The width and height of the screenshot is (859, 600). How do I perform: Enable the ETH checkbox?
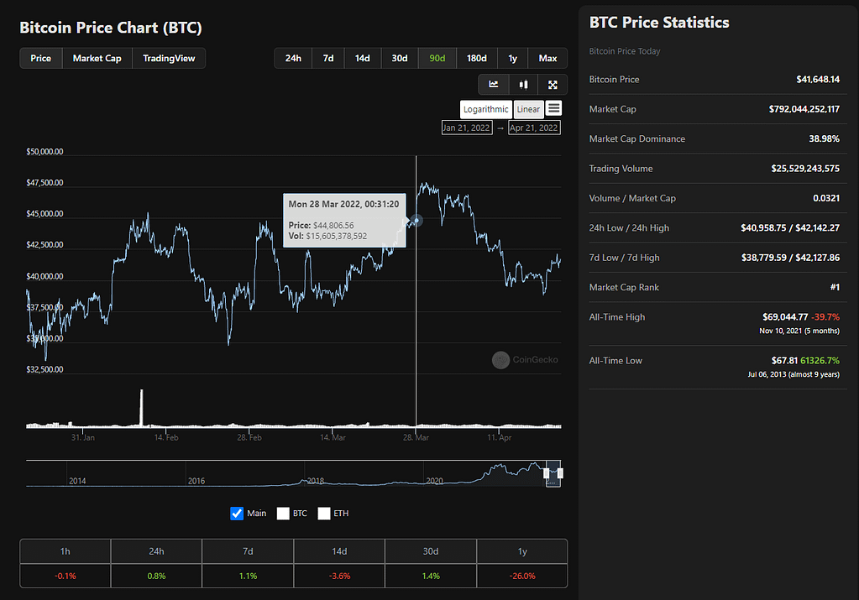[324, 513]
